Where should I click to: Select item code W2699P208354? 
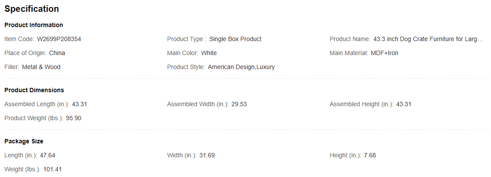(59, 39)
